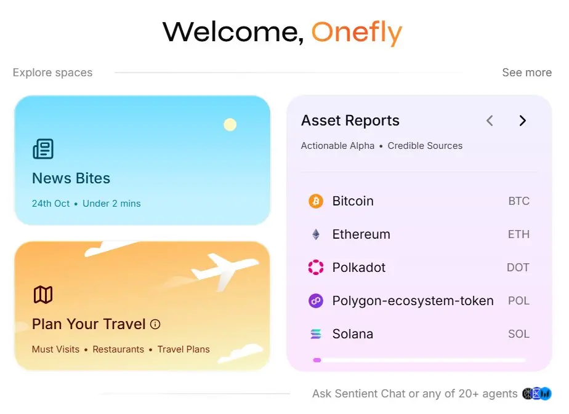Screen dimensions: 569x414
Task: Open the Plan Your Travel card title
Action: pyautogui.click(x=89, y=324)
